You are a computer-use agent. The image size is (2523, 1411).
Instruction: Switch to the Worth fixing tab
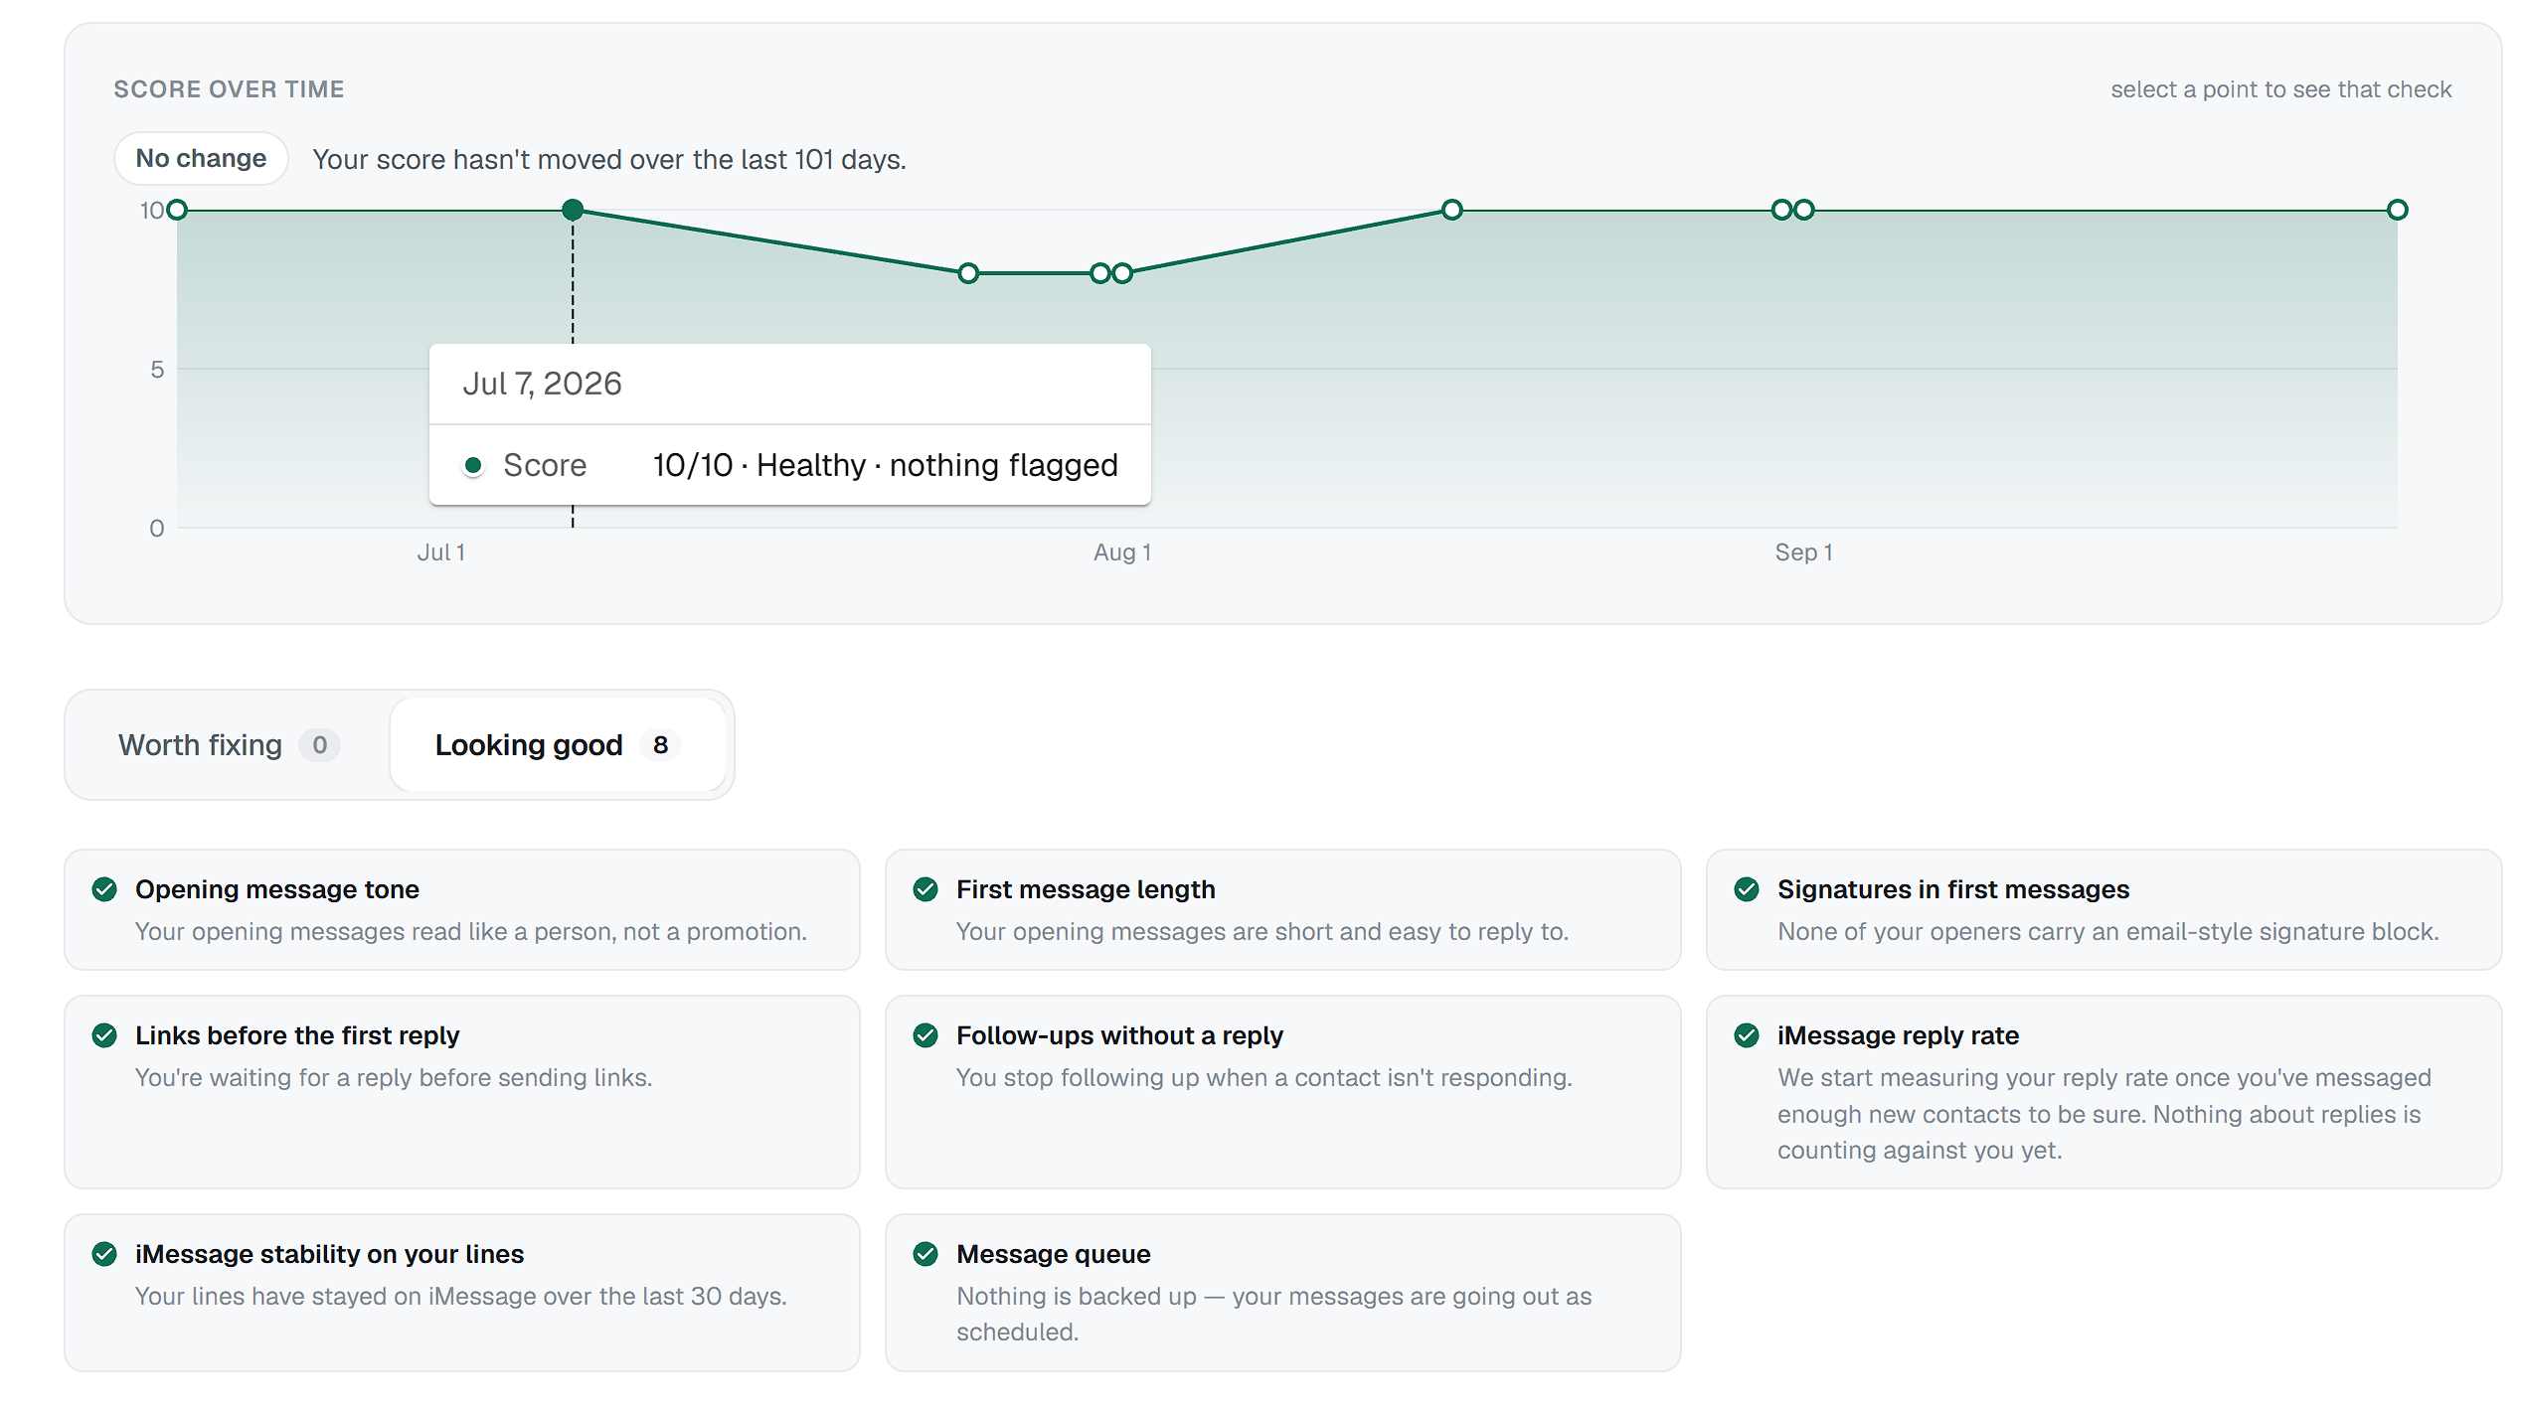[x=230, y=745]
